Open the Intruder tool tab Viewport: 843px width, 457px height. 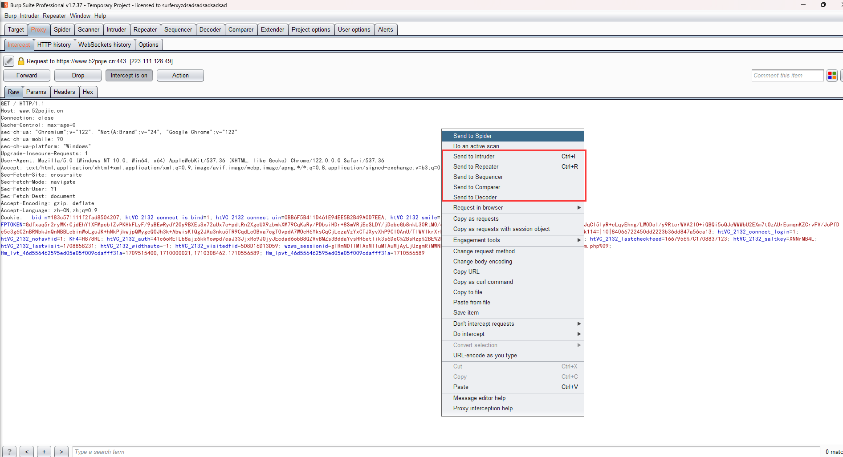click(116, 30)
